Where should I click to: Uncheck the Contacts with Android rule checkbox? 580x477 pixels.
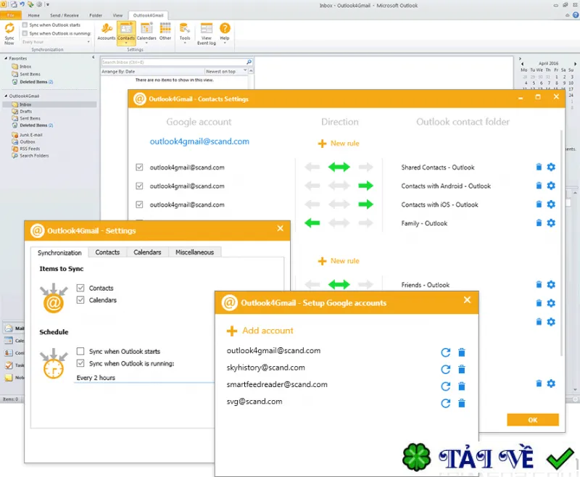(x=139, y=186)
